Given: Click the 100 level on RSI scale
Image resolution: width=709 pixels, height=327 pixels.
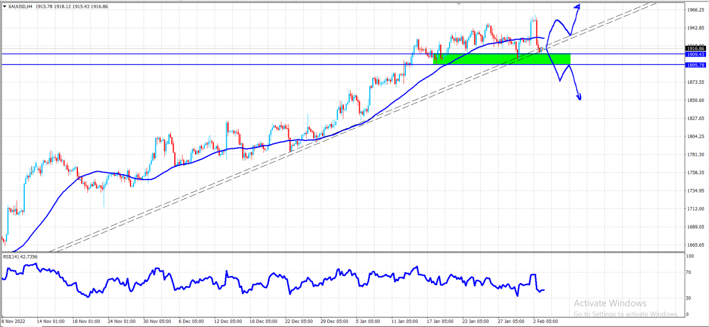Looking at the screenshot, I should coord(690,257).
